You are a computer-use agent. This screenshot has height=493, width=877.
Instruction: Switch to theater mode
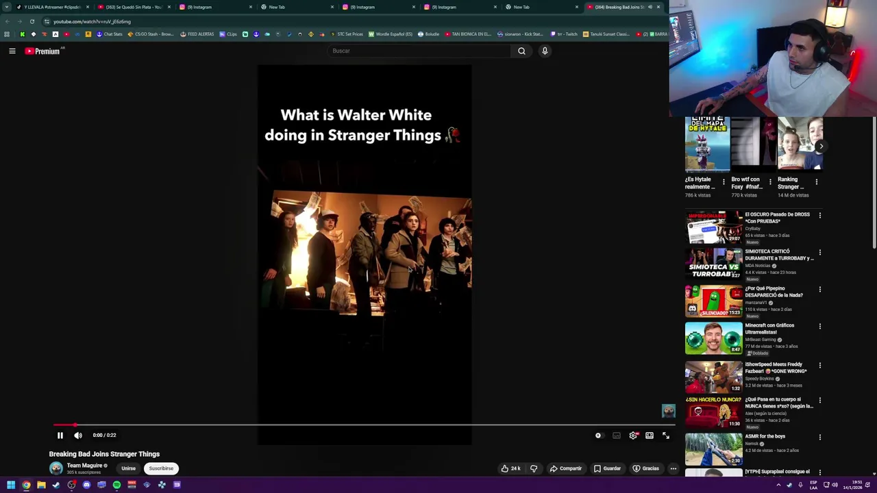pos(650,435)
